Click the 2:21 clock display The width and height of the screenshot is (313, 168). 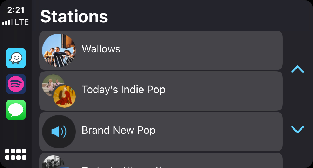click(16, 10)
